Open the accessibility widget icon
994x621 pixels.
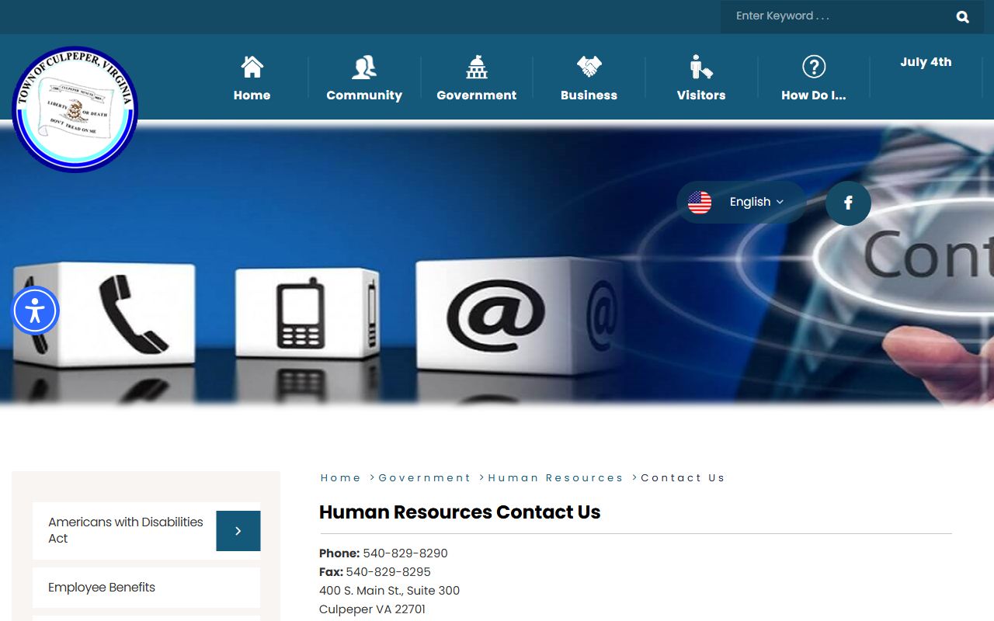[35, 310]
